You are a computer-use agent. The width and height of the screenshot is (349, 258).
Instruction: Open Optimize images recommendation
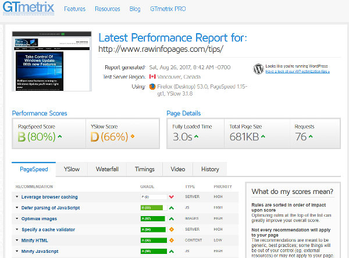[x=39, y=219]
